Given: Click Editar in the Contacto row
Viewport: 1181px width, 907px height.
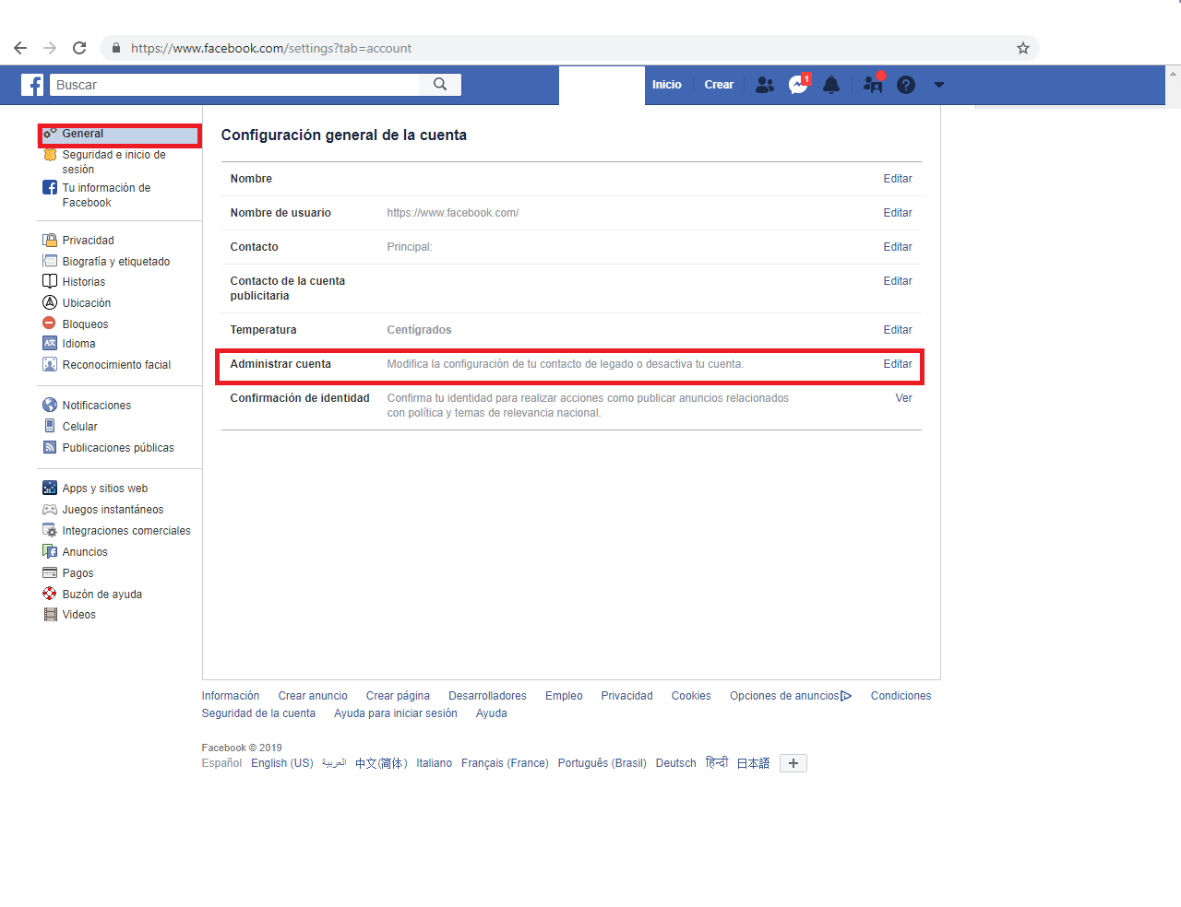Looking at the screenshot, I should [897, 247].
